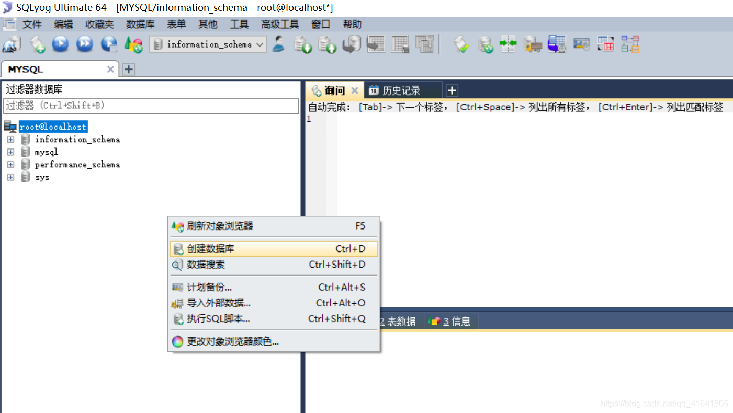
Task: Click the execute query play icon
Action: [61, 44]
